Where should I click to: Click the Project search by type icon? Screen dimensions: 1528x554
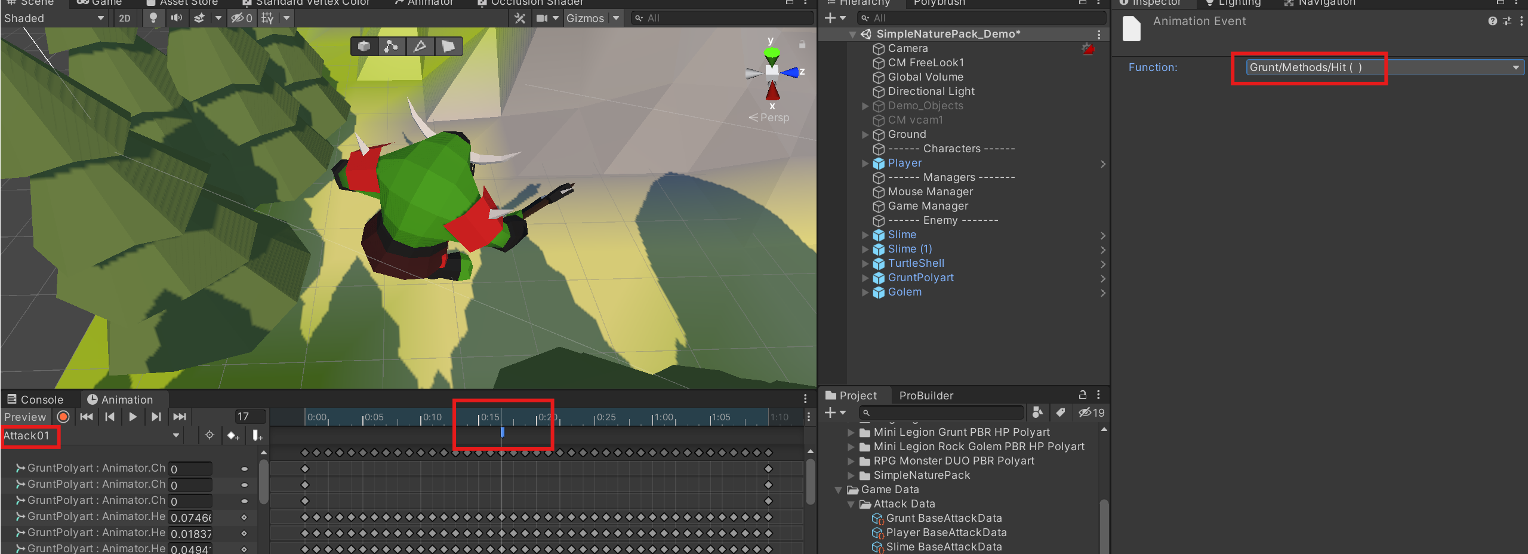click(x=1037, y=412)
